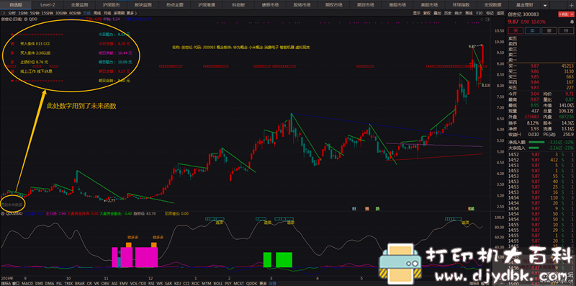576x286 pixels.
Task: Select the 1分钟 chart period
Action: 22,13
